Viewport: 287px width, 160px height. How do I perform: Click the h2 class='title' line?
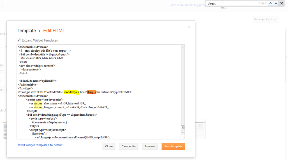[42, 58]
